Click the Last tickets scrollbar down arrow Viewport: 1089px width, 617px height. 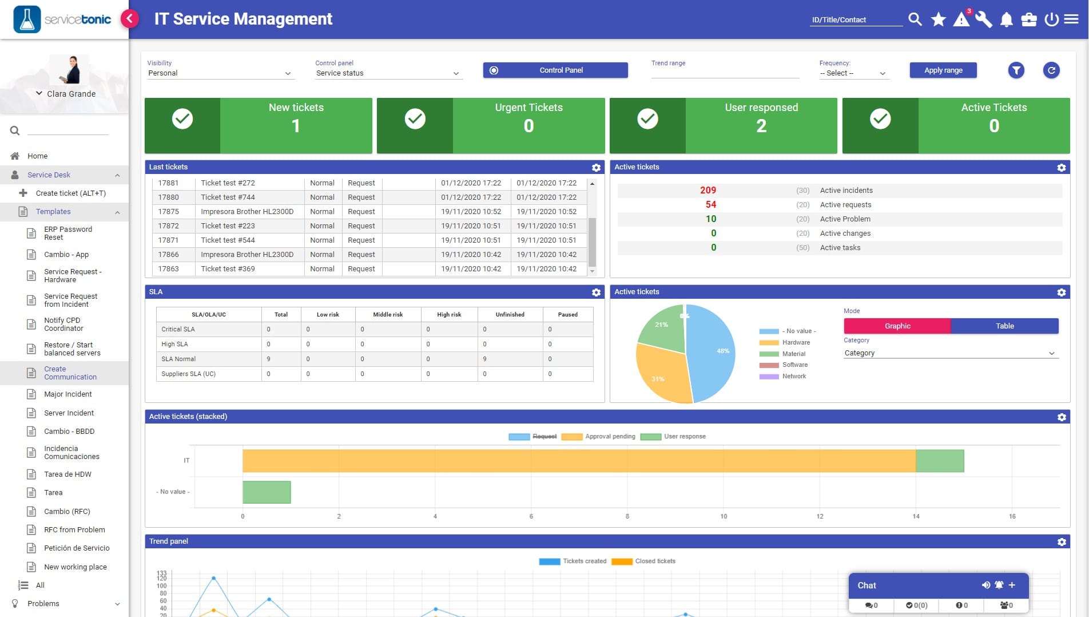point(592,271)
